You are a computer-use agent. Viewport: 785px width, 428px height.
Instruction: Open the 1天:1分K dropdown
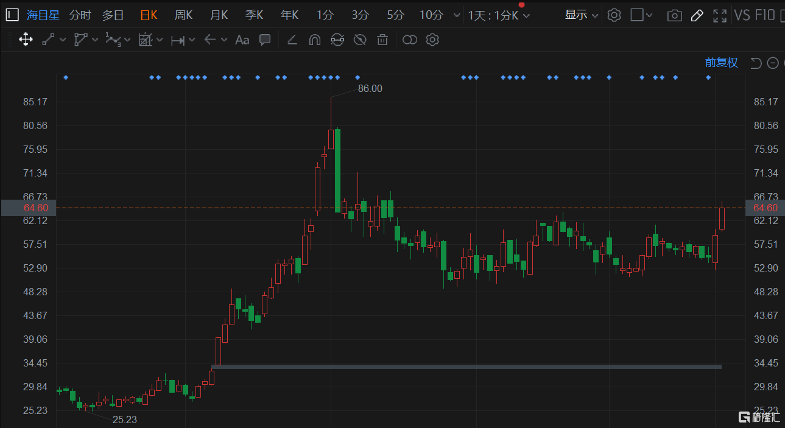coord(499,16)
